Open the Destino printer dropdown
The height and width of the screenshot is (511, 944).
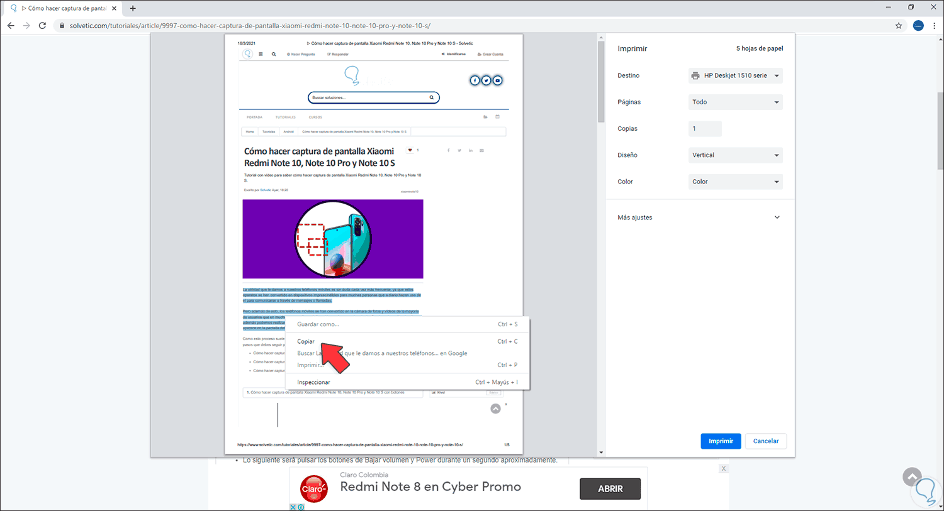click(736, 75)
